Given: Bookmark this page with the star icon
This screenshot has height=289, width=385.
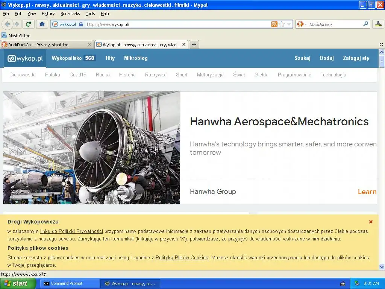Looking at the screenshot, I should coord(282,24).
